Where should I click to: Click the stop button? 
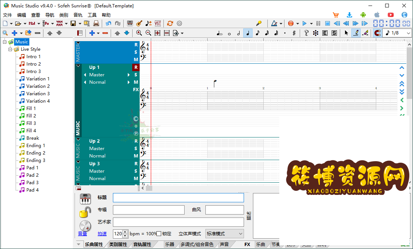(328, 23)
